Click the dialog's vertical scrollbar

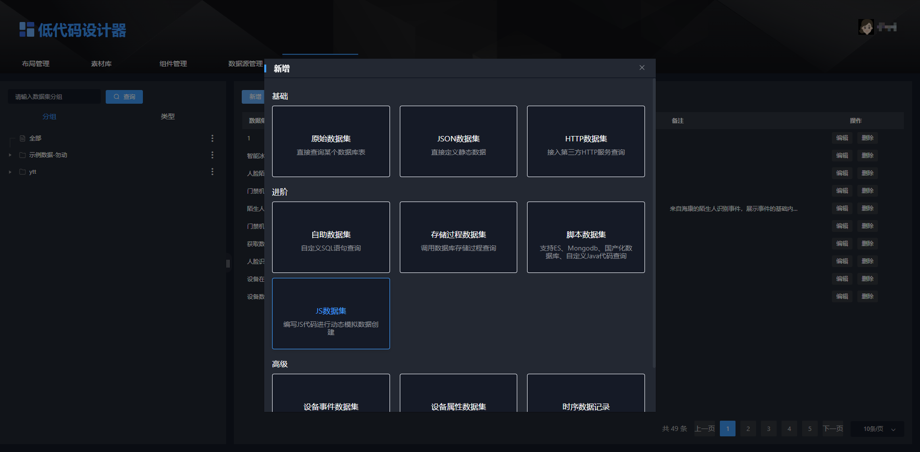pos(654,223)
